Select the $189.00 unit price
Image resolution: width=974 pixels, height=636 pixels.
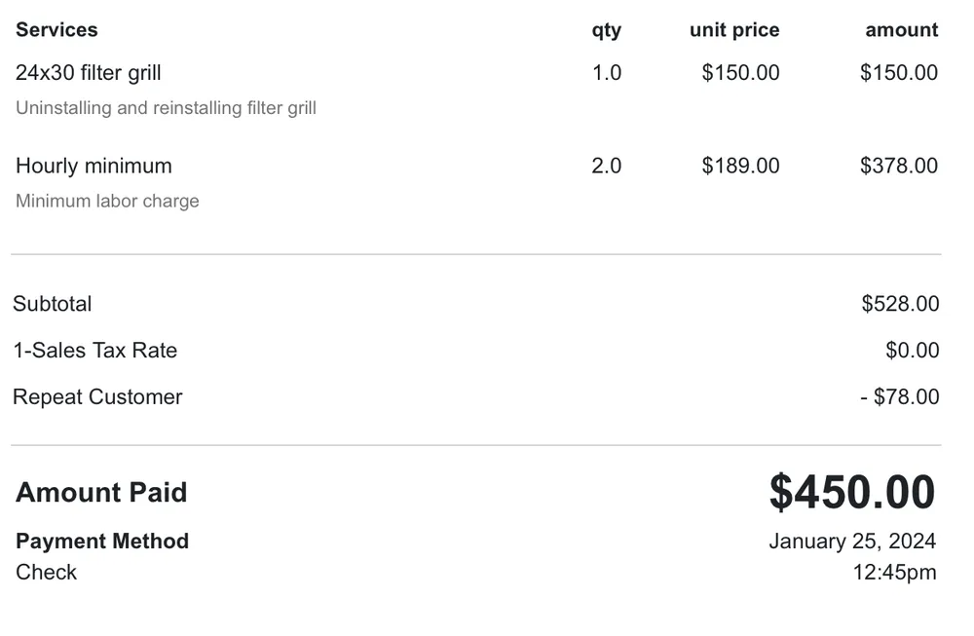740,167
